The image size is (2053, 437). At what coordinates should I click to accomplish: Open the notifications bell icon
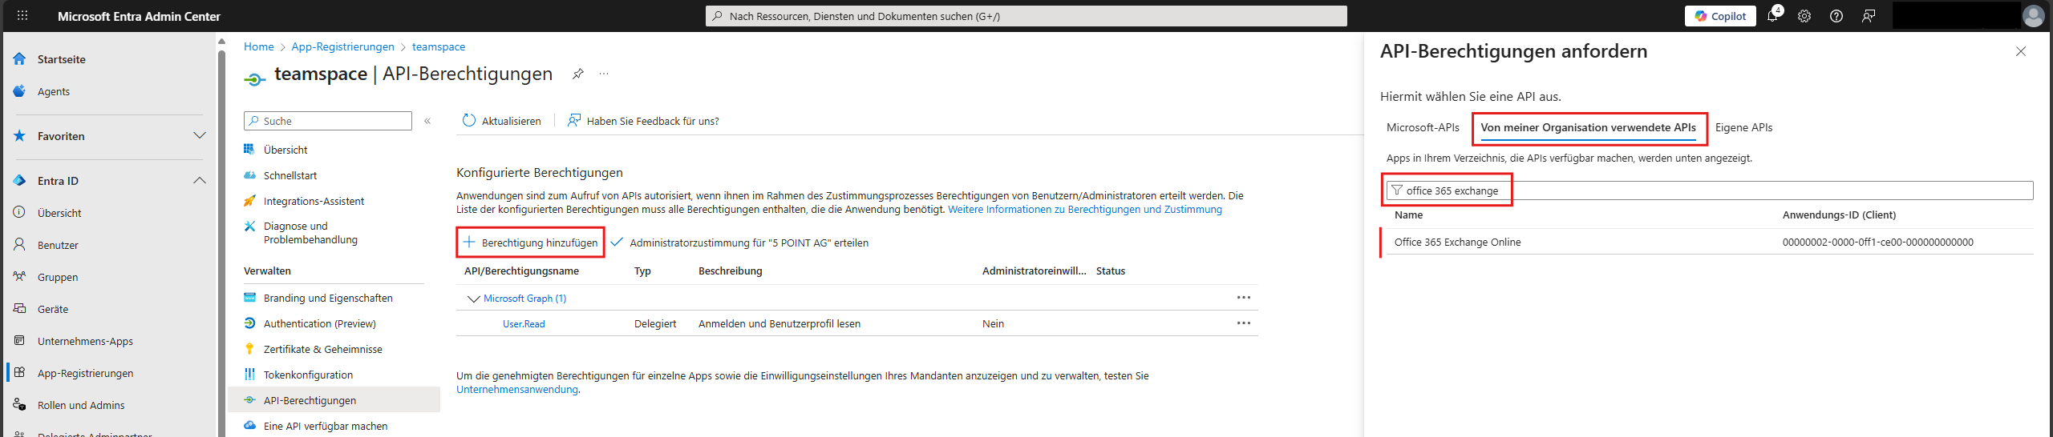pyautogui.click(x=1773, y=16)
